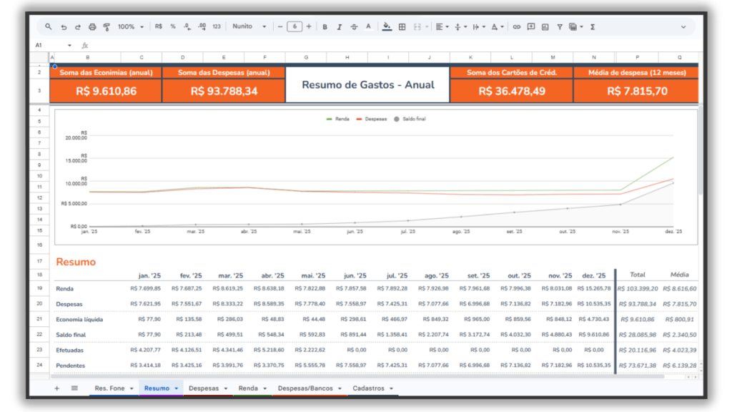Viewport: 732px width, 412px height.
Task: Expand the Resumo tab dropdown arrow
Action: [176, 388]
